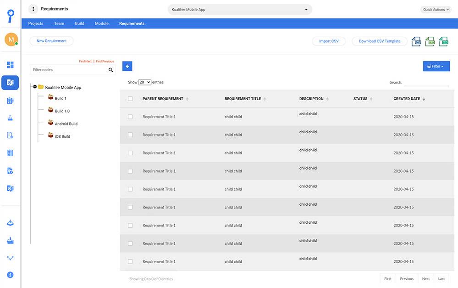Open the Kualitee Mobile App project dropdown
Screen dimensions: 458x288
click(240, 9)
